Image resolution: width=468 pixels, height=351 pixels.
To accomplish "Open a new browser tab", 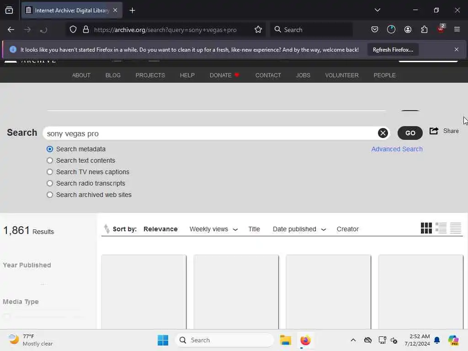I will click(x=132, y=11).
